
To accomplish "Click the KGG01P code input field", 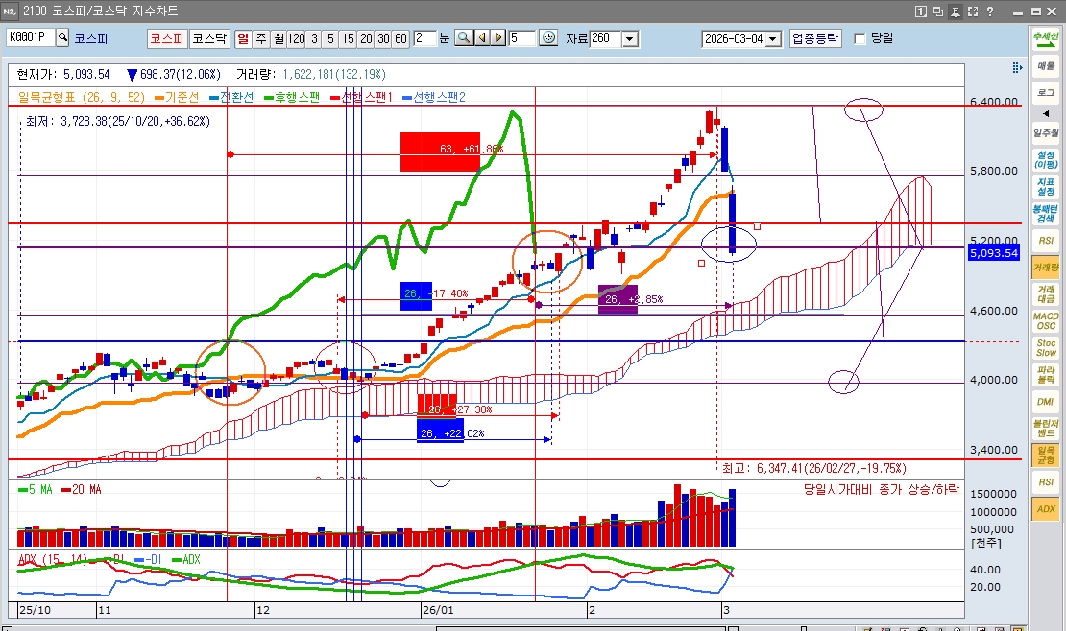I will pyautogui.click(x=31, y=37).
